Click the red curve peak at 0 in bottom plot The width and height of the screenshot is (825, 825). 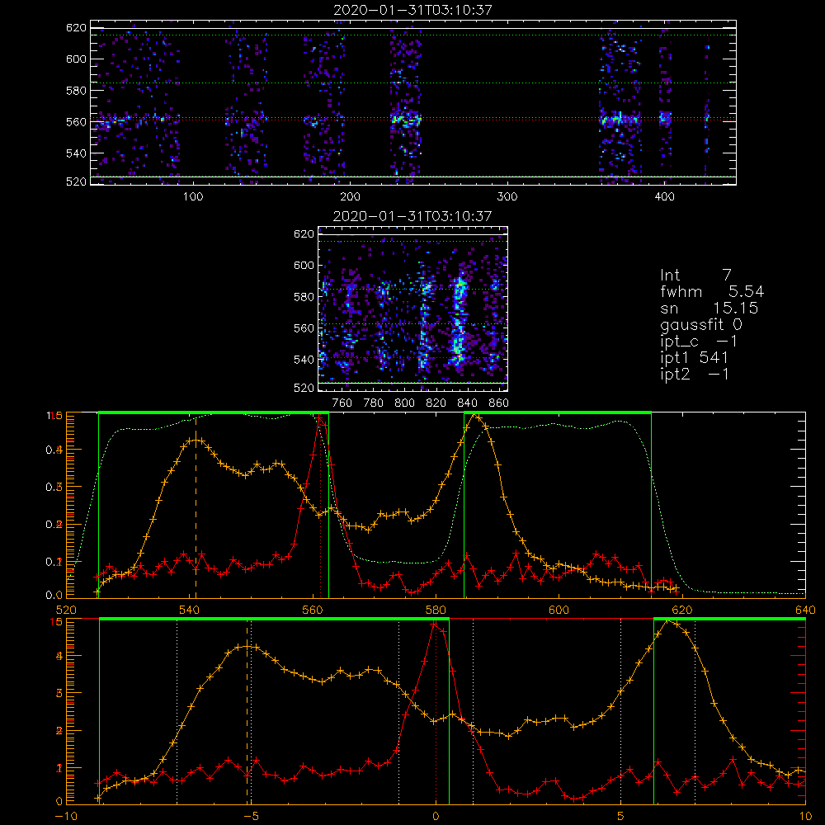[x=435, y=624]
